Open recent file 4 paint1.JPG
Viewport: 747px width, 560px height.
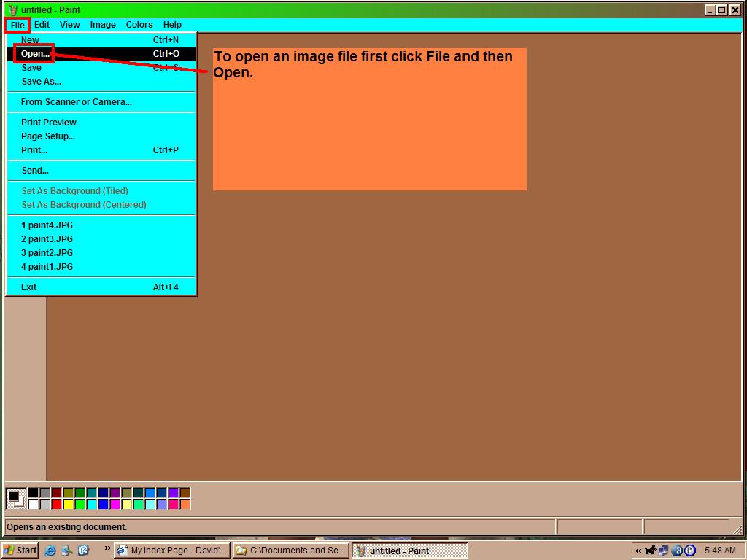tap(101, 267)
